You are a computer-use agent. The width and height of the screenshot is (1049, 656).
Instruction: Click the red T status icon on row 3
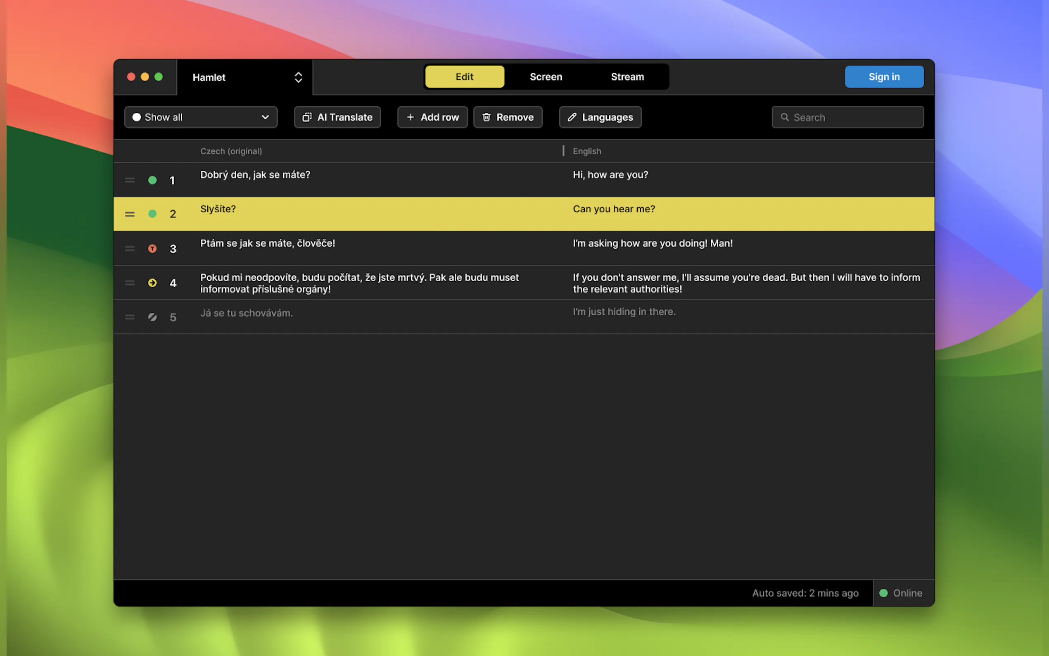click(x=152, y=249)
